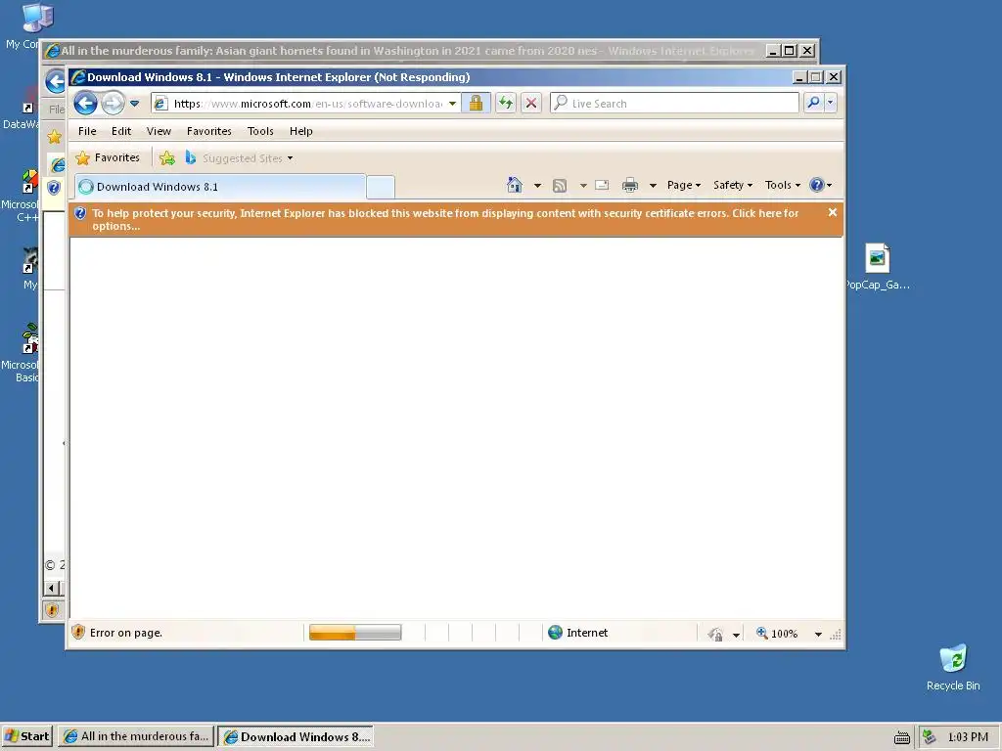Click the search magnifier button
The image size is (1002, 751).
pos(813,103)
